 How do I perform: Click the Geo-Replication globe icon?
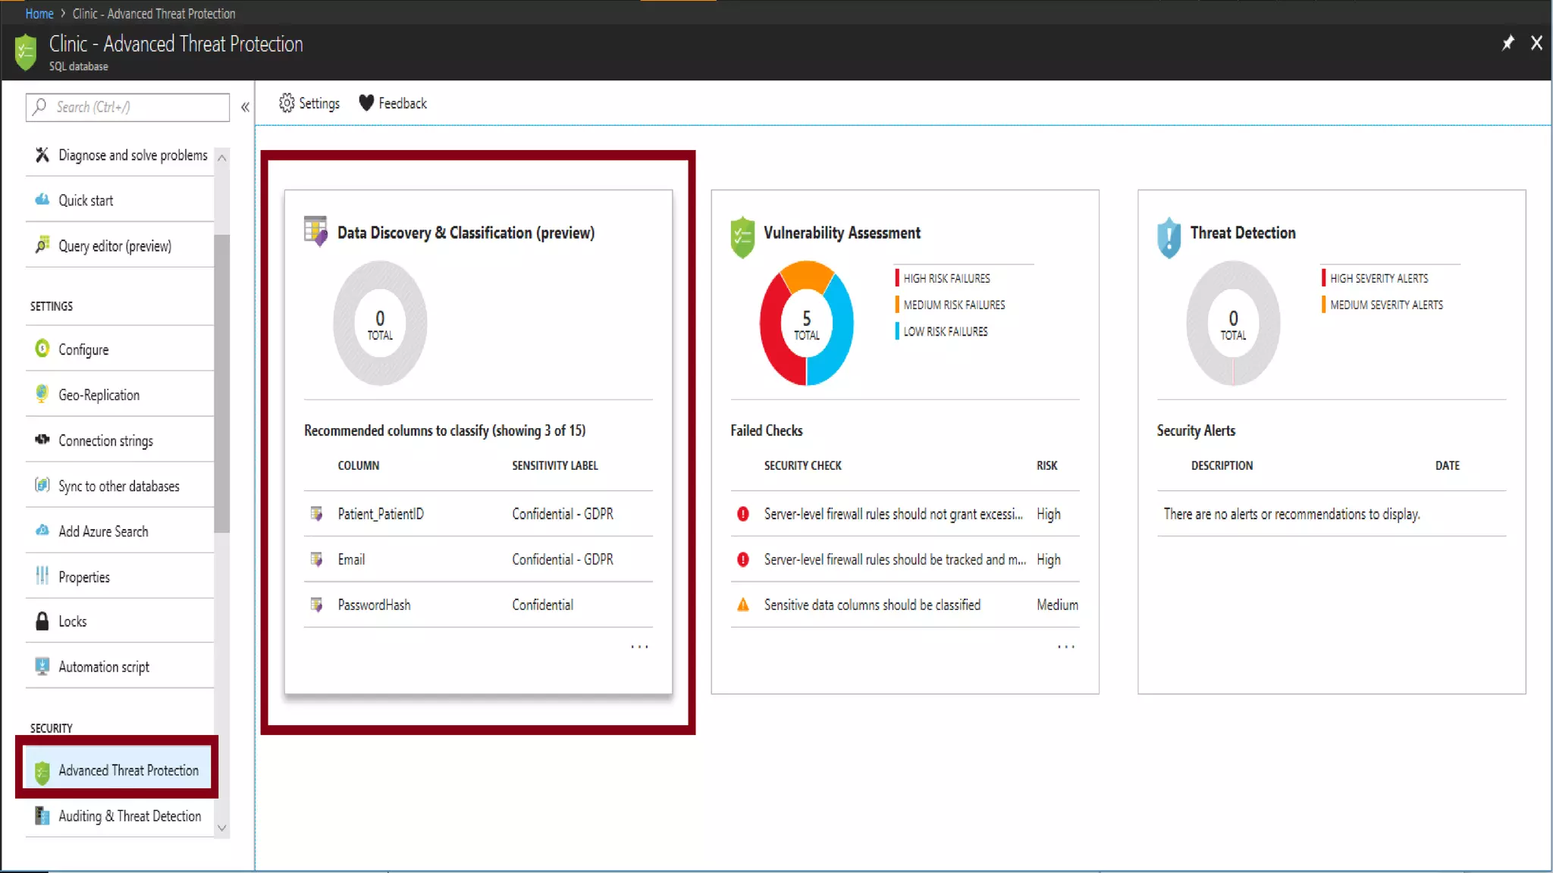point(42,394)
